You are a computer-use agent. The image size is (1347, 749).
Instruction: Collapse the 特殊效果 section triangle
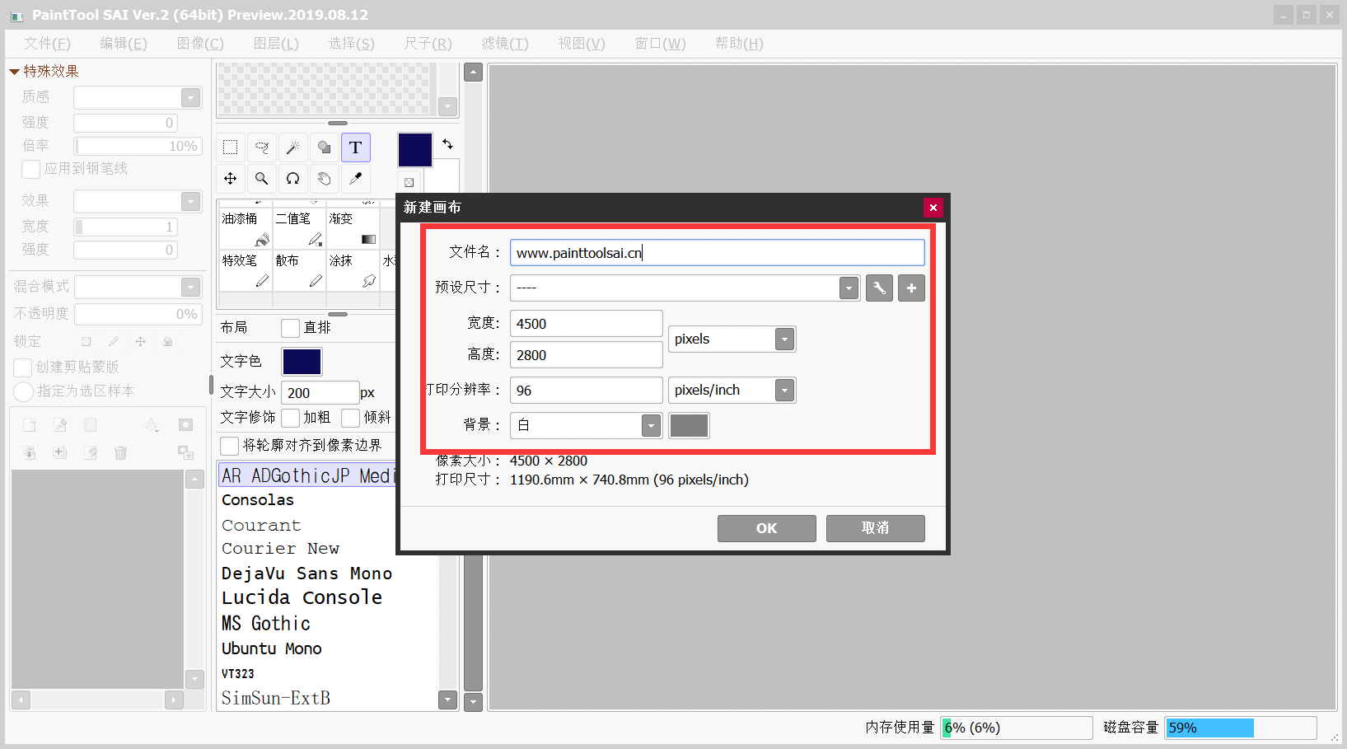point(14,72)
